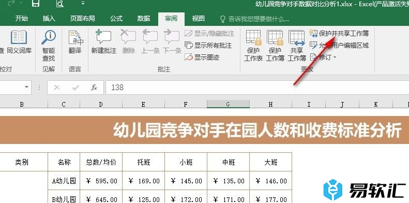The height and width of the screenshot is (203, 409).
Task: Click the 大班 header cell
Action: coord(271,162)
